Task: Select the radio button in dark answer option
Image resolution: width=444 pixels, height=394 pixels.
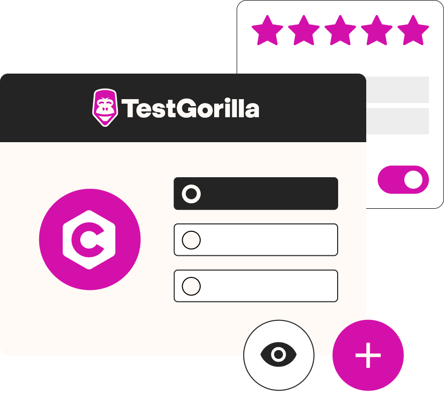Action: click(x=191, y=194)
